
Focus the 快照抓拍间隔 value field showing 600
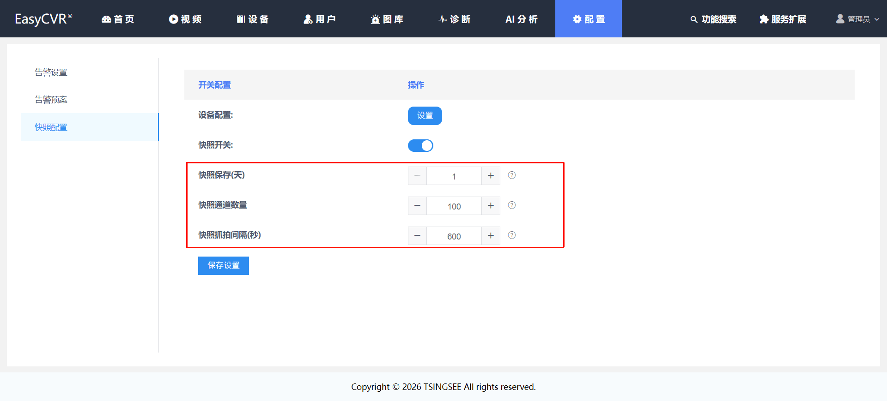click(x=454, y=236)
